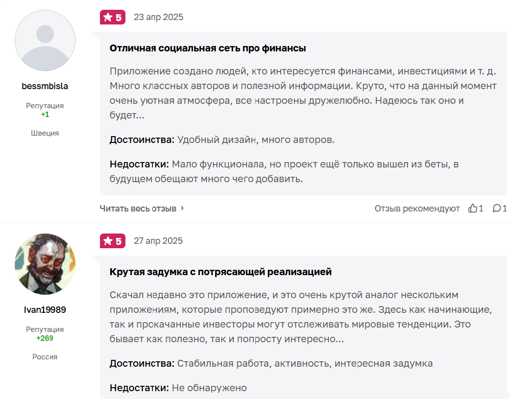Click Ivan19989's reputation value +269
The height and width of the screenshot is (399, 514).
[x=45, y=338]
